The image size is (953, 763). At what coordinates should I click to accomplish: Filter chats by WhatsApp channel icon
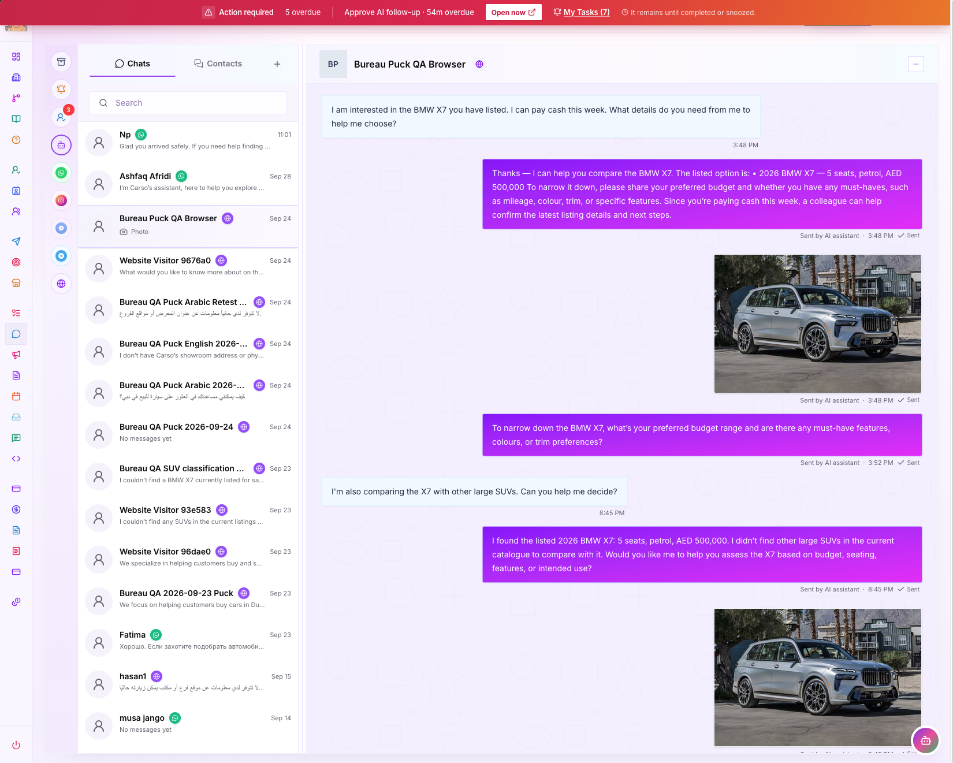(61, 173)
